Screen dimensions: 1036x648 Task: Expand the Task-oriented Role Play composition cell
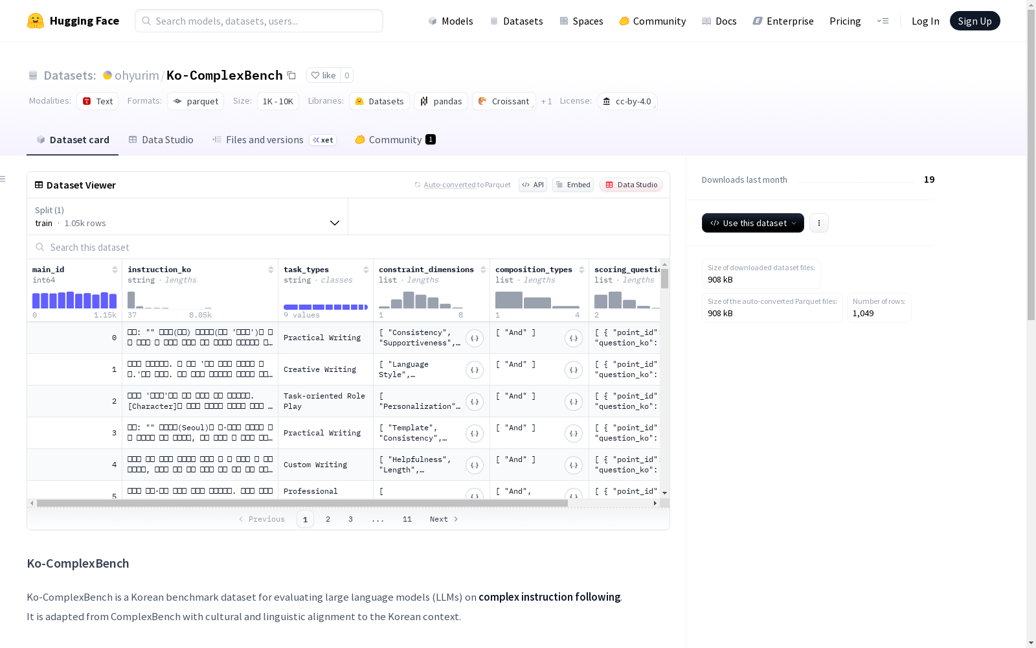[x=574, y=402]
